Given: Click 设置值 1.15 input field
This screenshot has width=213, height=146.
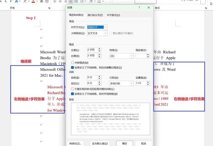Looking at the screenshot, I should point(141,83).
